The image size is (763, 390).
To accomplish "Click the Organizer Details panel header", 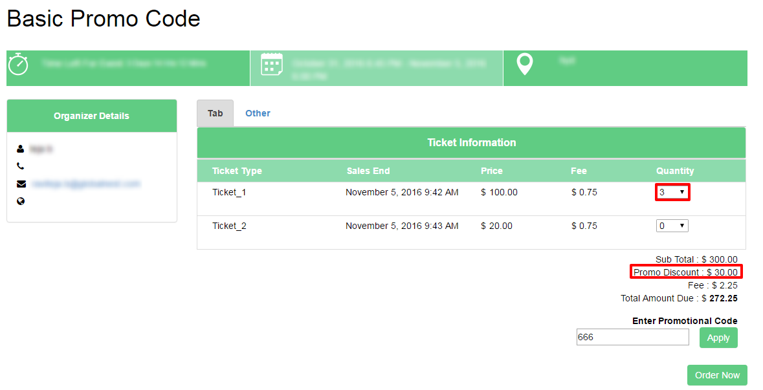I will click(x=91, y=116).
